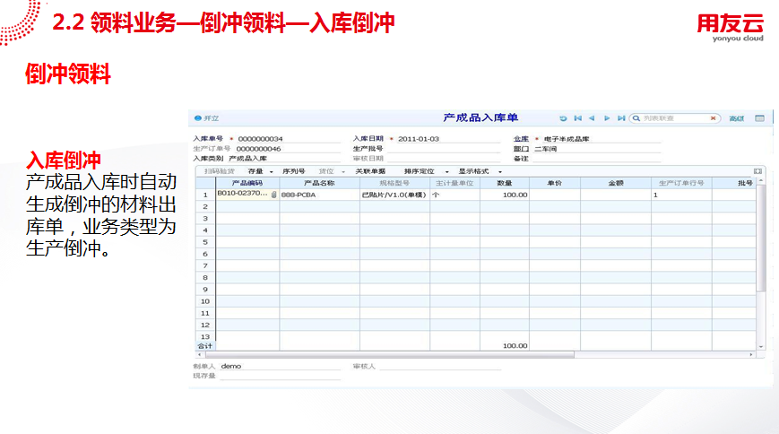
Task: Click the scroll down arrow of grid
Action: click(760, 346)
